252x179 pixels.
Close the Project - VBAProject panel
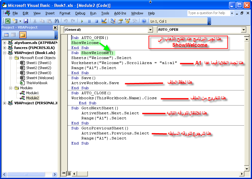pyautogui.click(x=55, y=28)
